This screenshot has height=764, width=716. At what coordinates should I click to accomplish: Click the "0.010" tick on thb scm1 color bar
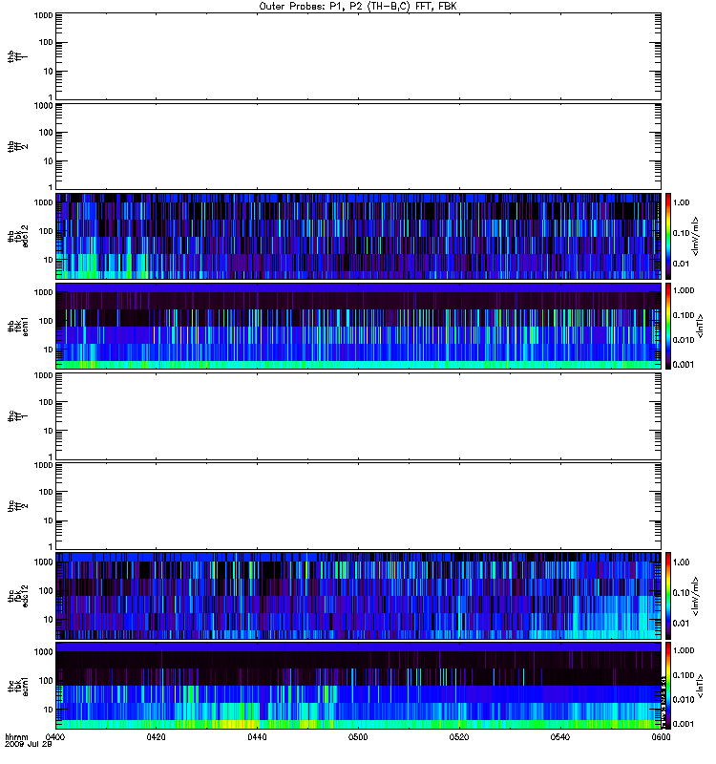684,340
